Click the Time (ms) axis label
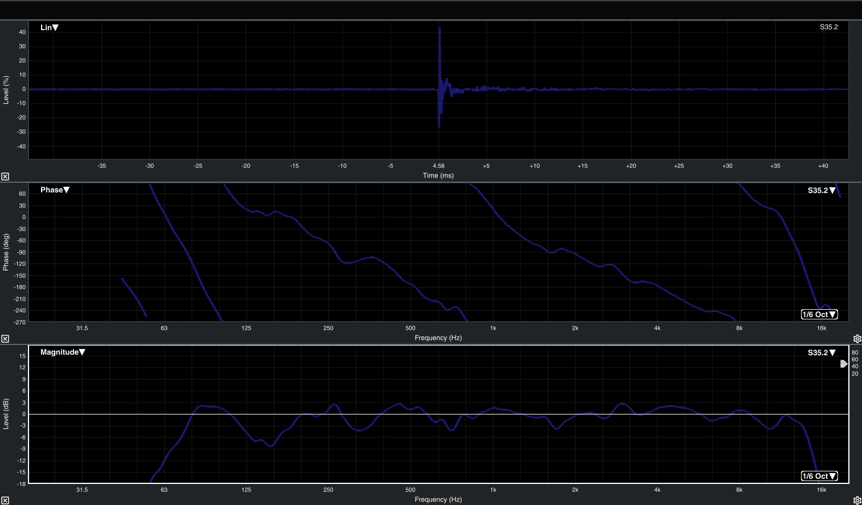This screenshot has height=505, width=862. pyautogui.click(x=438, y=175)
